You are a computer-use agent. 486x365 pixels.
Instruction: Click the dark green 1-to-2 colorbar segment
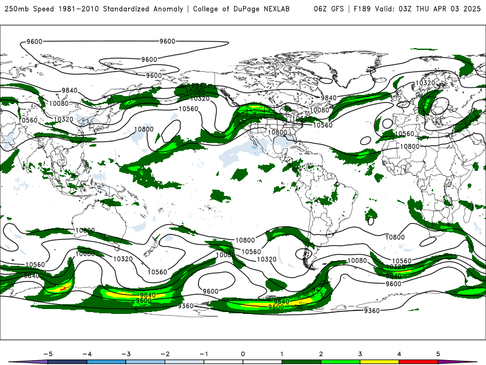point(301,362)
